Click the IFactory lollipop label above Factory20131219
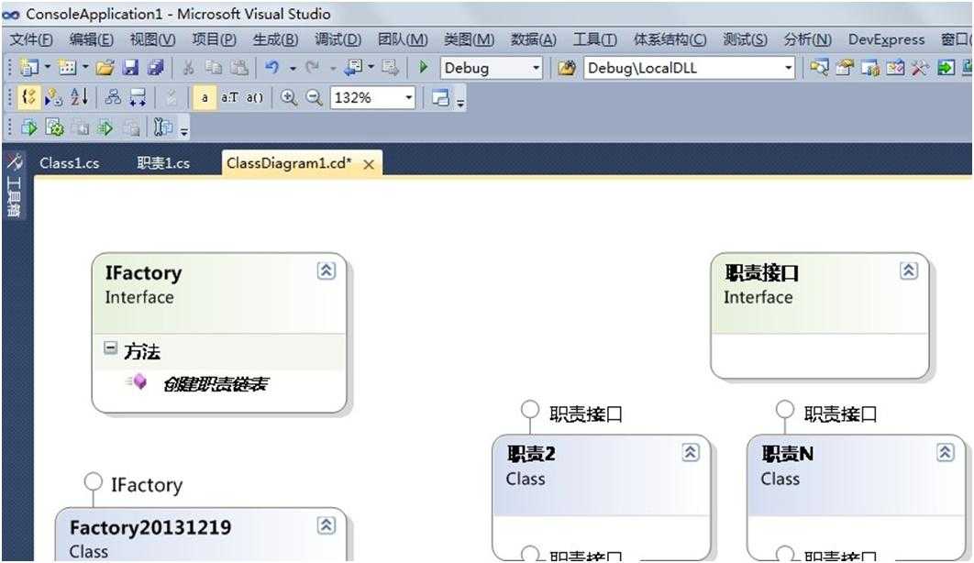 pos(147,485)
